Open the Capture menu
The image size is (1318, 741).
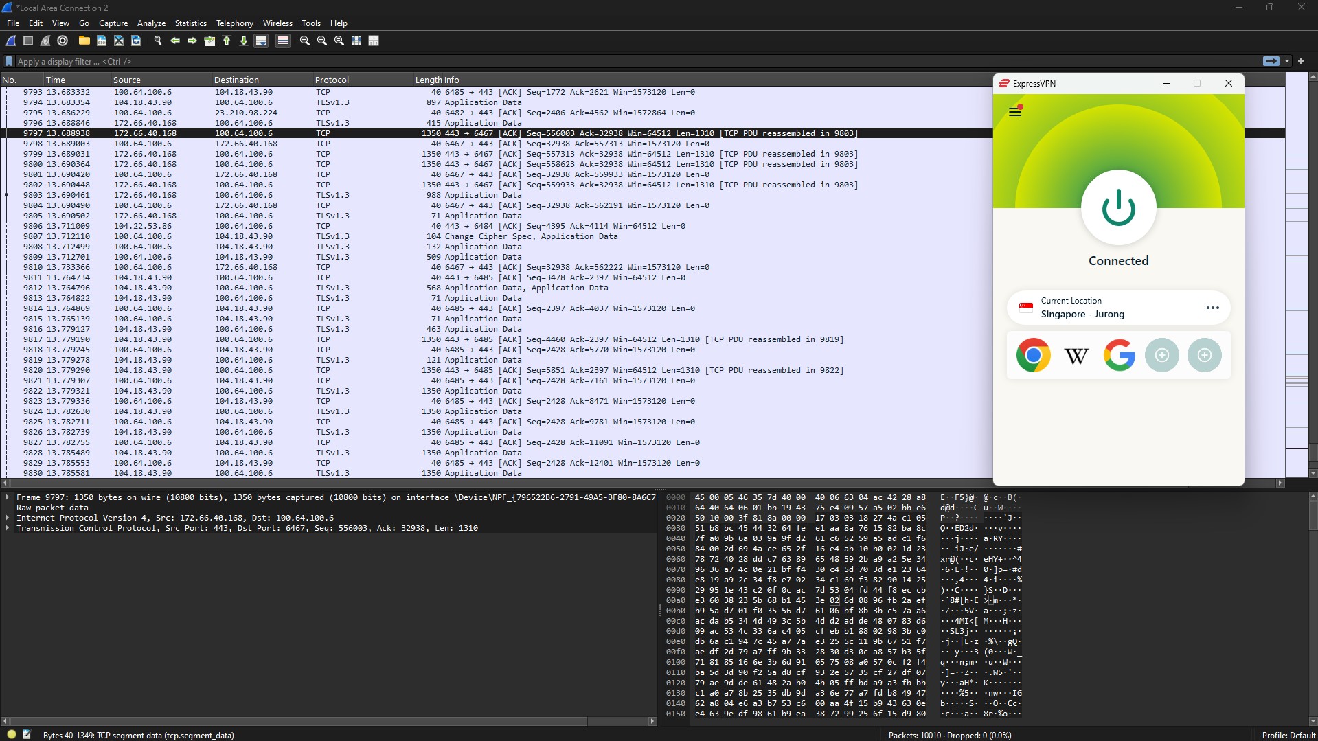pos(113,23)
